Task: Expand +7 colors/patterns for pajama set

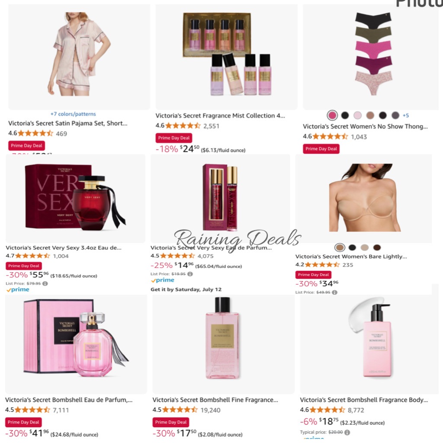Action: tap(73, 114)
